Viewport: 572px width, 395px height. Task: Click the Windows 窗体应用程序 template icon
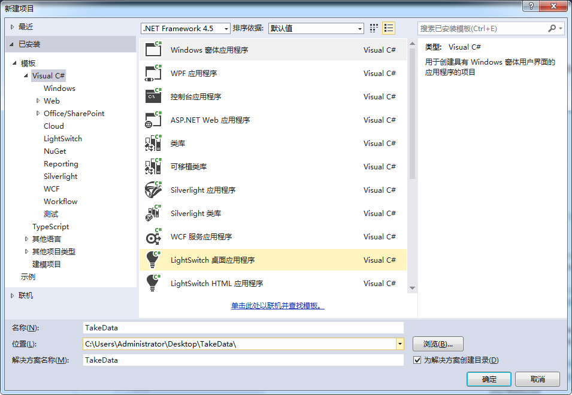pyautogui.click(x=153, y=50)
